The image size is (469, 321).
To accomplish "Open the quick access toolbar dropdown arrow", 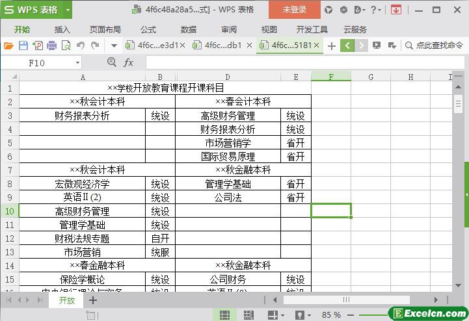I will click(x=114, y=46).
